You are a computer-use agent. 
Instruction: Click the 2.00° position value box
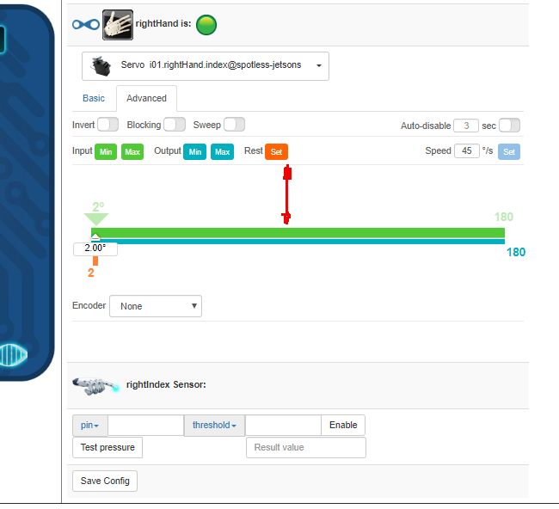coord(95,249)
